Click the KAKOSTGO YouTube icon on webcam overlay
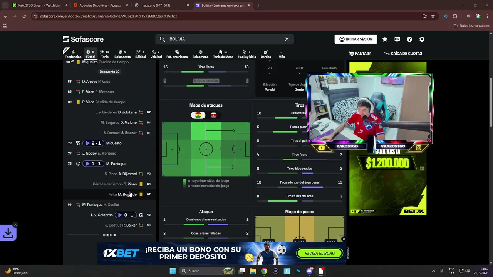This screenshot has height=277, width=493. pyautogui.click(x=322, y=148)
